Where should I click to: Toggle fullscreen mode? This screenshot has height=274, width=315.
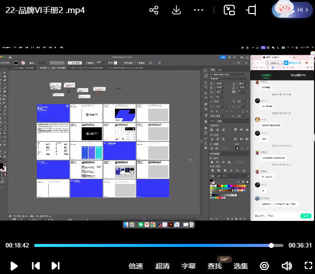pos(308,266)
